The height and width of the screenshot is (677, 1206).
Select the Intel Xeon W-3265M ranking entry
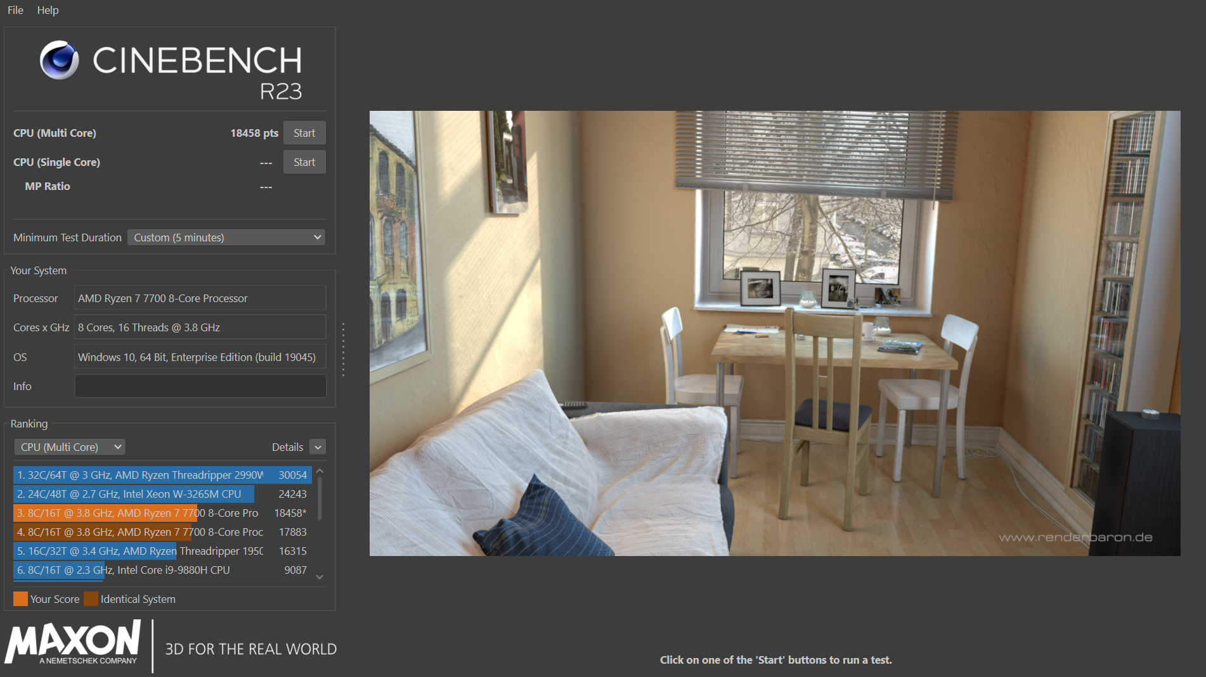[162, 494]
